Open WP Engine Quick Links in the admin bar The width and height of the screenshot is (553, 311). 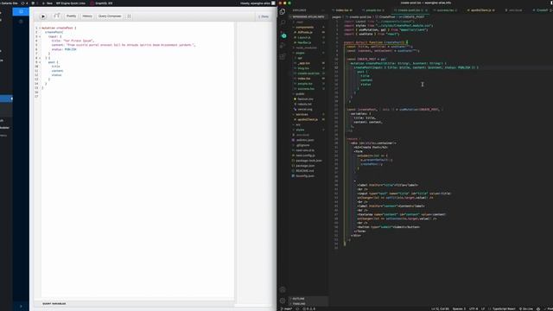tap(71, 3)
